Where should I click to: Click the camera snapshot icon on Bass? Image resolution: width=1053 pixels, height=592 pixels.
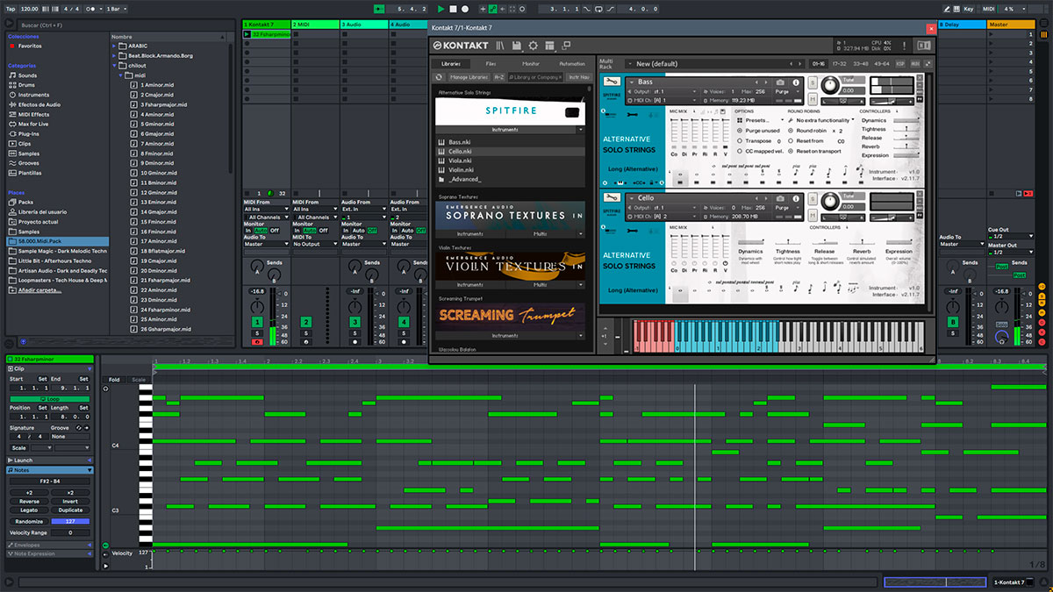[x=780, y=82]
